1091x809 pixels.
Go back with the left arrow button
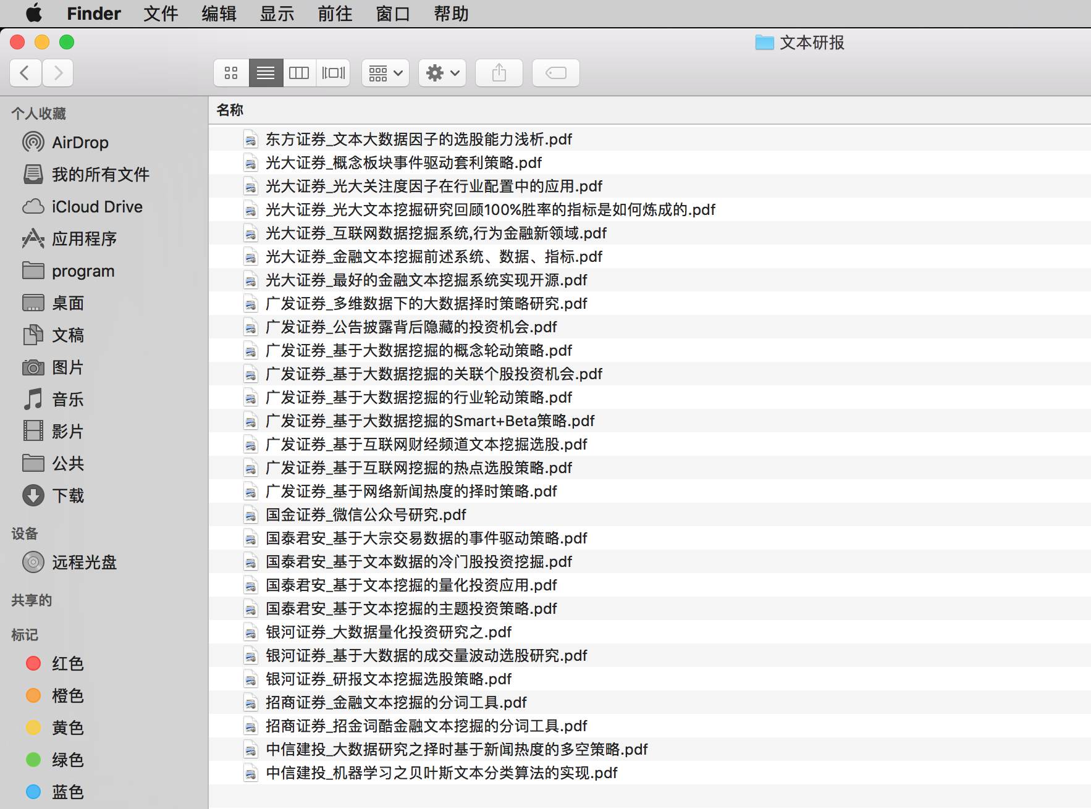(25, 73)
